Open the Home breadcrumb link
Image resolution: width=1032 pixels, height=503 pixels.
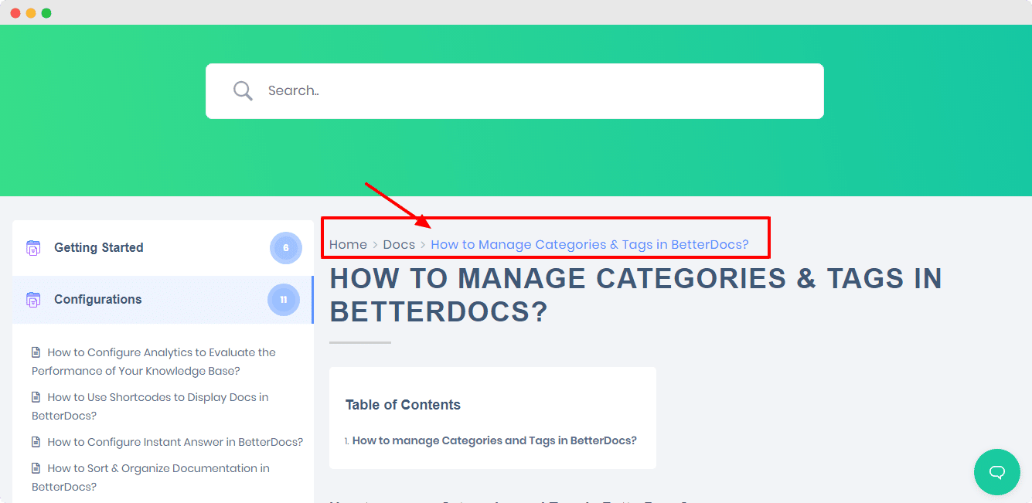[x=348, y=244]
